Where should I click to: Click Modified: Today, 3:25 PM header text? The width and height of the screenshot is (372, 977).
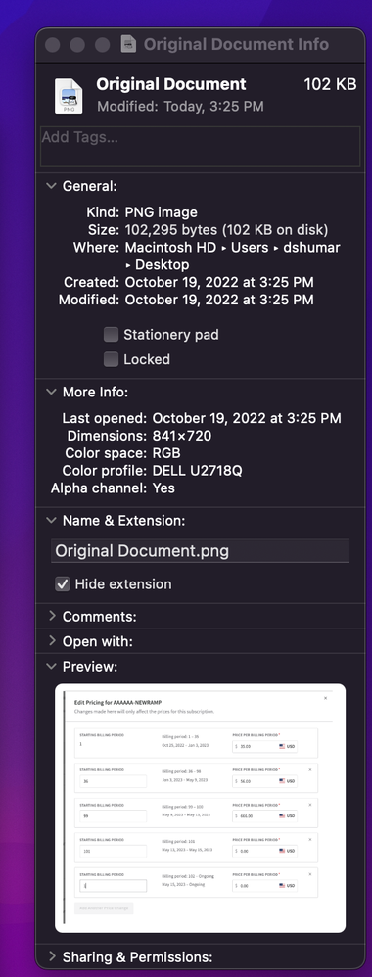180,107
